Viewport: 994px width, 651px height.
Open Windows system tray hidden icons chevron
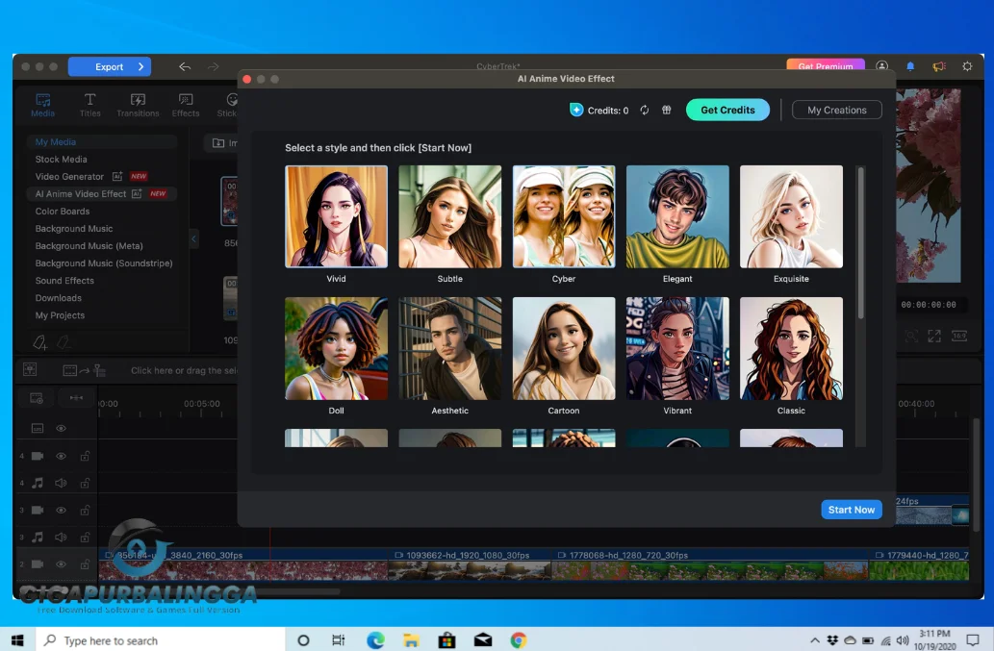[815, 640]
